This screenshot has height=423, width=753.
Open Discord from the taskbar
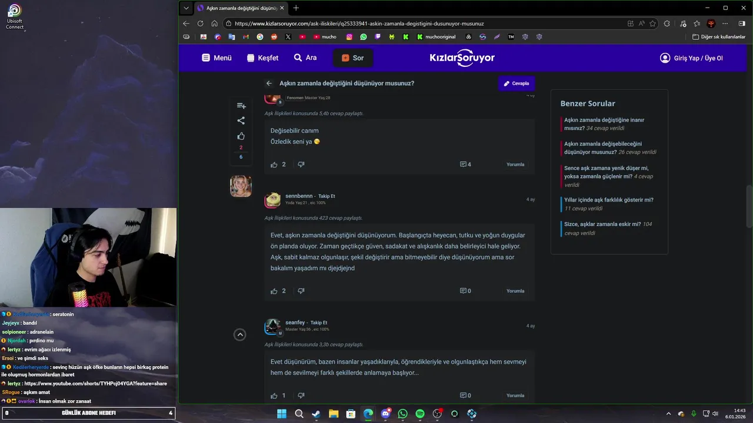click(385, 414)
